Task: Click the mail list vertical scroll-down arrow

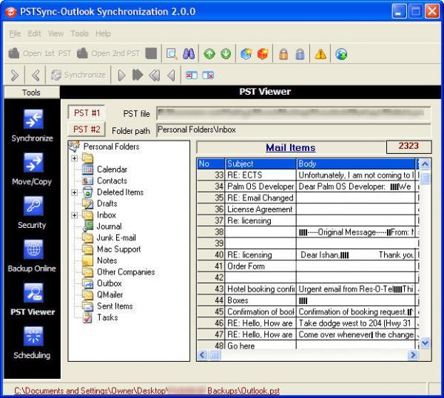Action: [425, 343]
